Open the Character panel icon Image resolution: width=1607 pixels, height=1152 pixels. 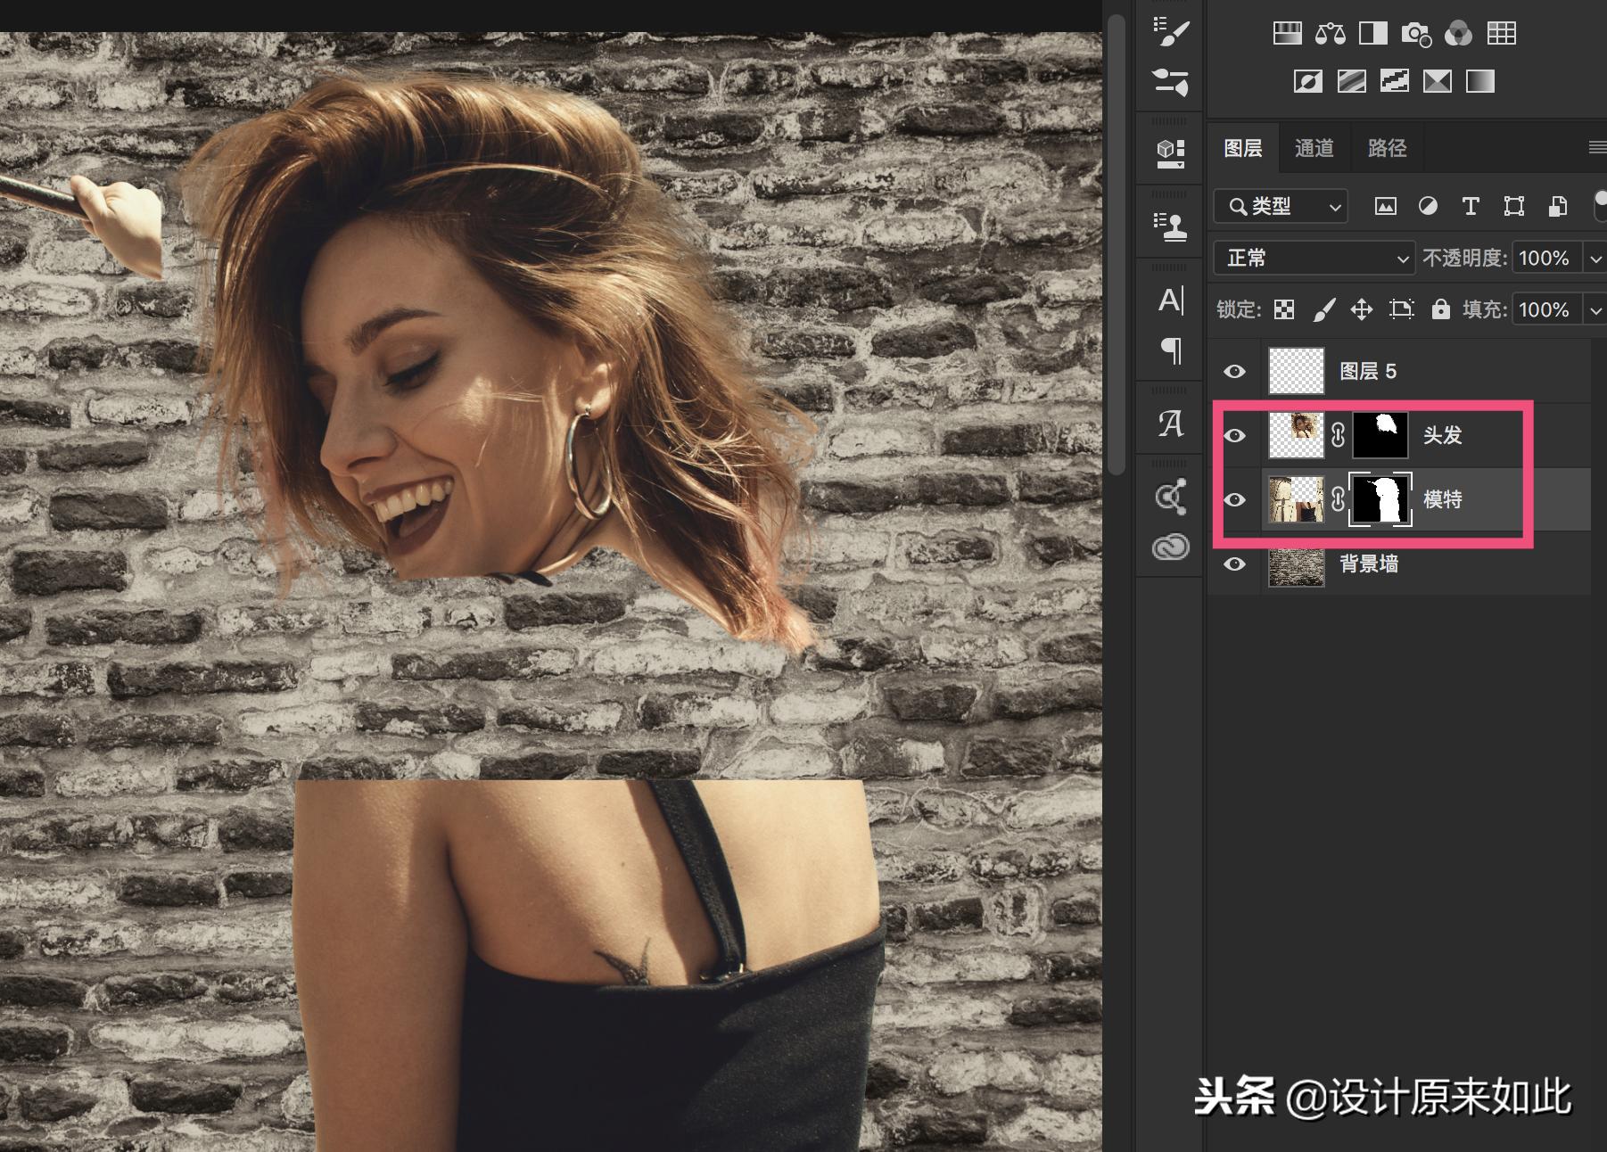click(x=1170, y=300)
